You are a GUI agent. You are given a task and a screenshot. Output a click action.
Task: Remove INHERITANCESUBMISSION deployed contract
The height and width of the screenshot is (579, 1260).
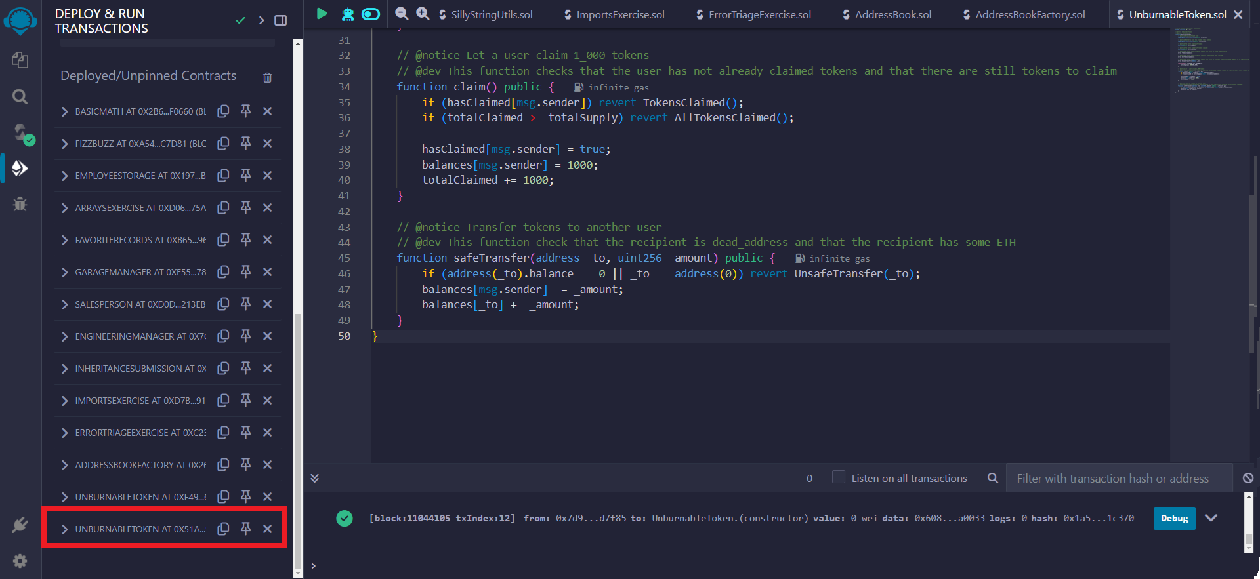point(267,369)
